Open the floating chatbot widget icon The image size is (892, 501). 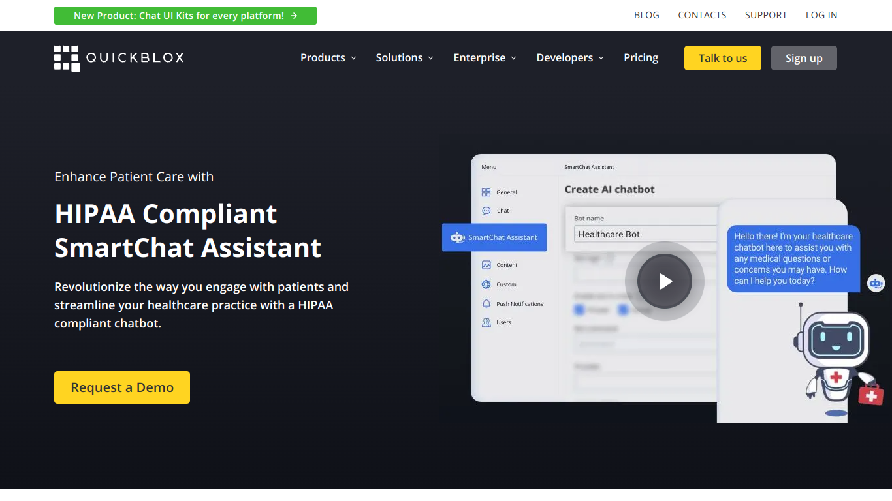[x=876, y=283]
